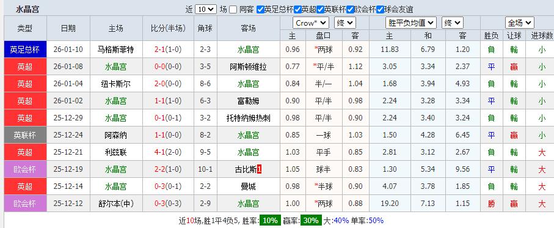Click the 让球 column header
The width and height of the screenshot is (554, 228).
tap(514, 35)
